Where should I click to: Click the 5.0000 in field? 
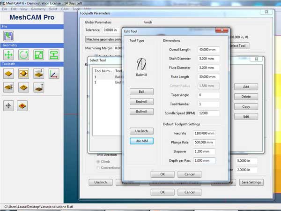coord(247,161)
